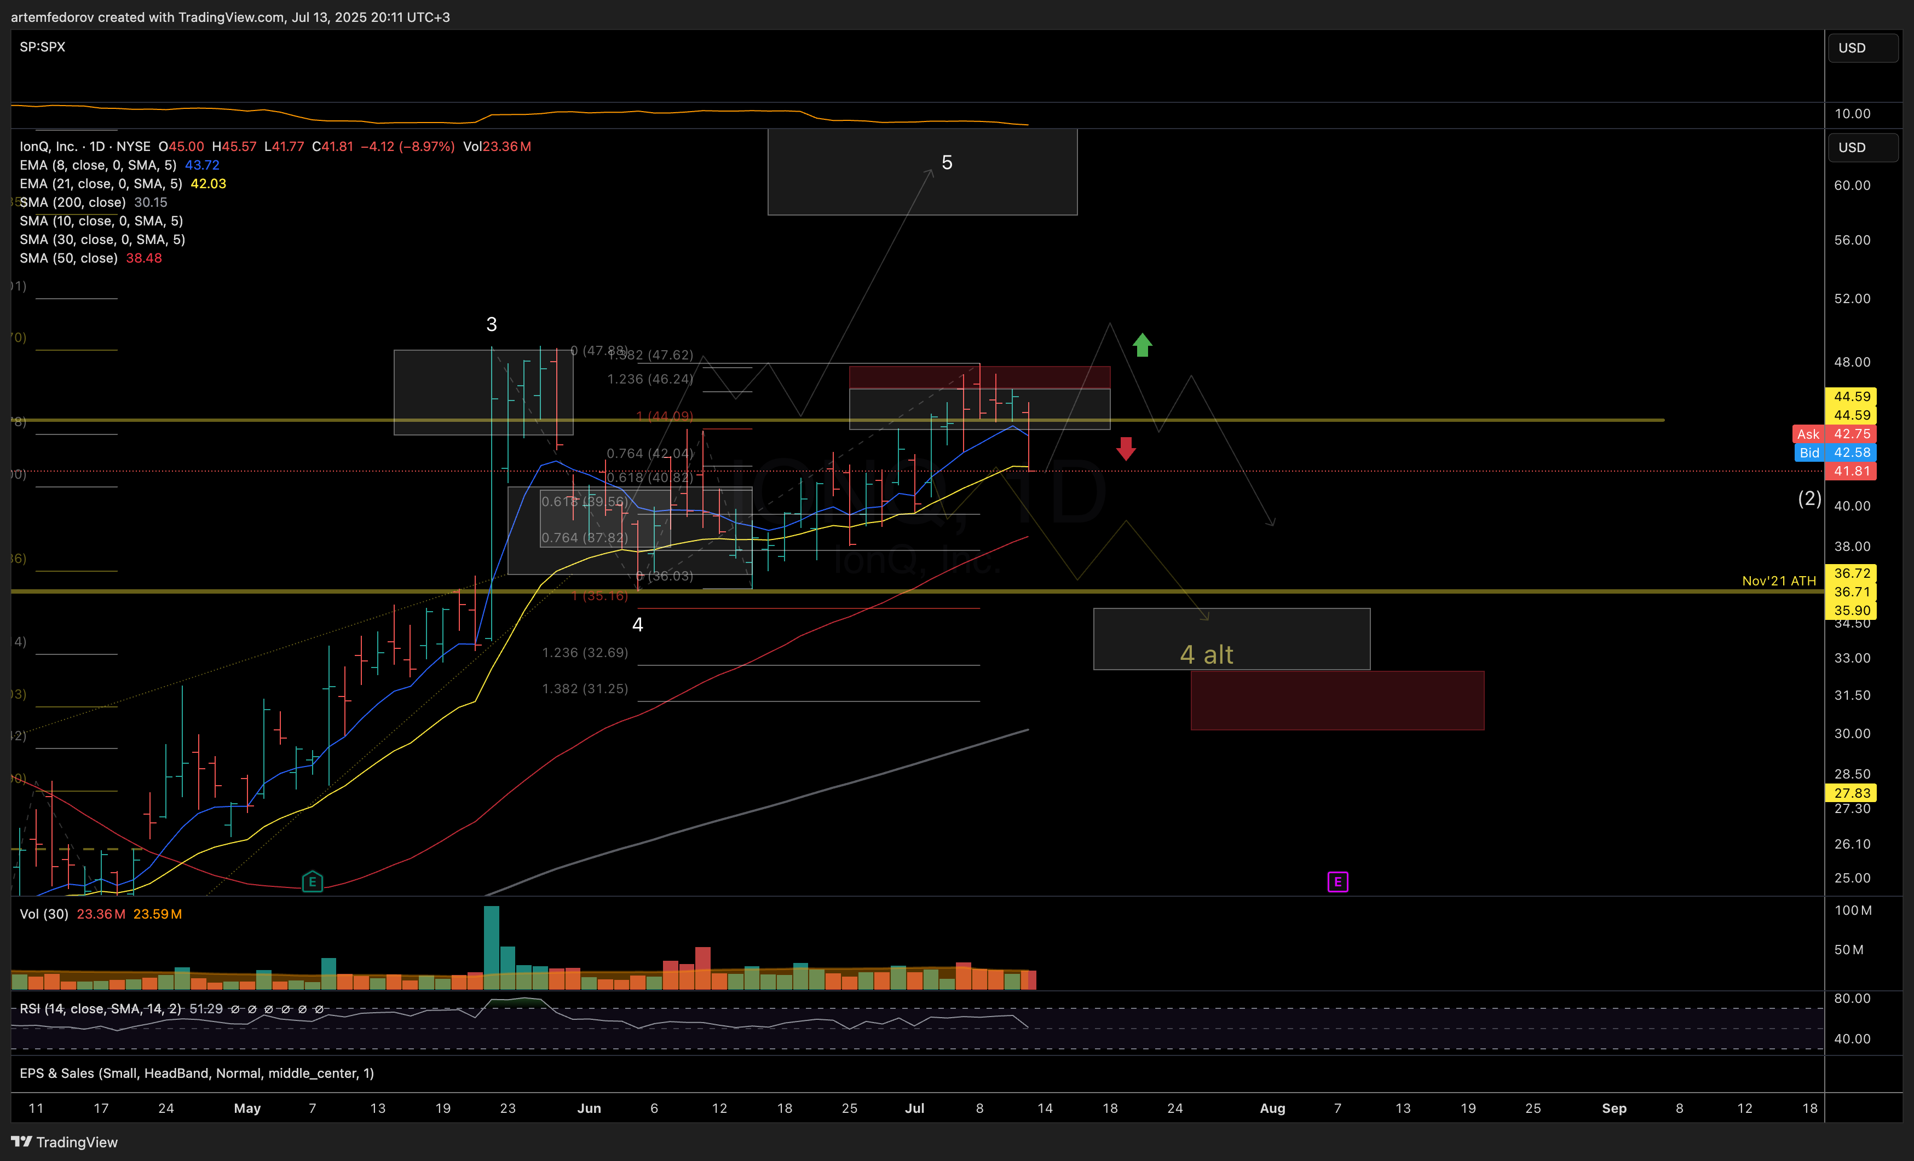Click the Vol (30) indicator legend
This screenshot has height=1161, width=1914.
click(44, 914)
